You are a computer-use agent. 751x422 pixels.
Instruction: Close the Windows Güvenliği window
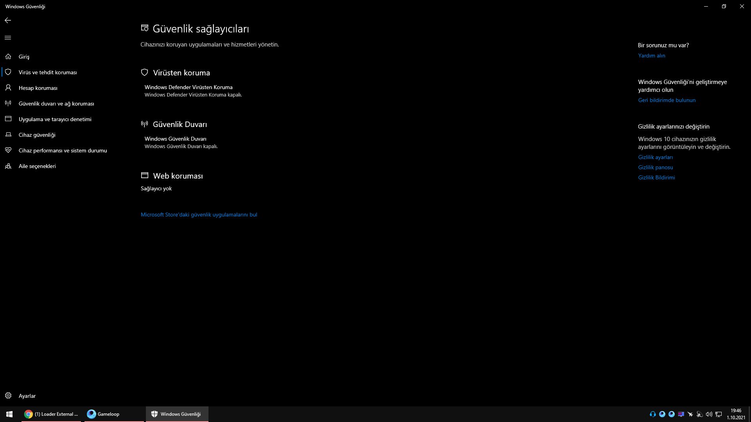point(742,6)
